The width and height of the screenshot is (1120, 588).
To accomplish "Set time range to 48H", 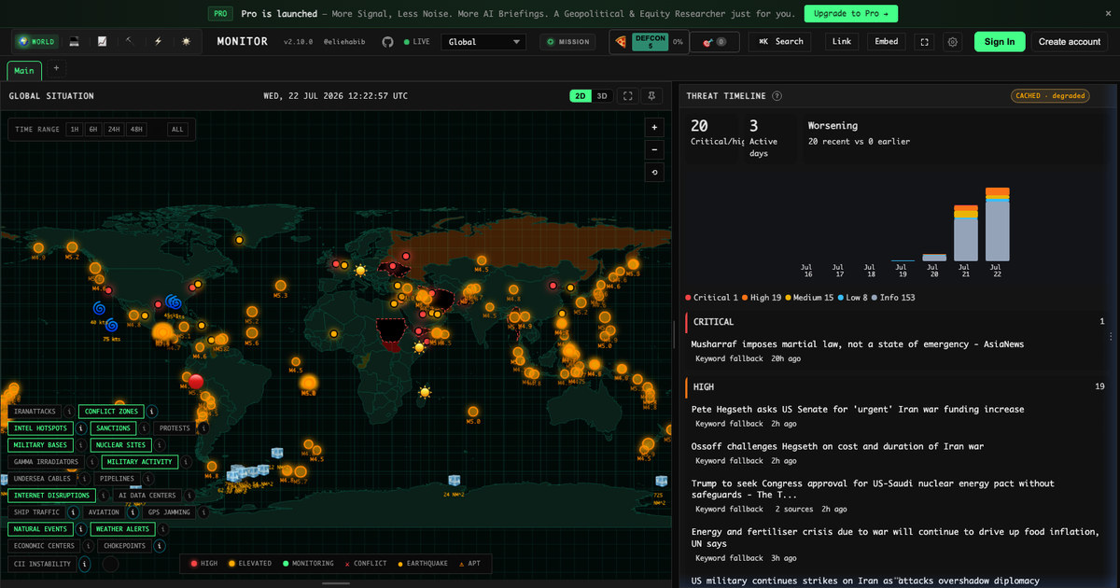I will point(136,130).
